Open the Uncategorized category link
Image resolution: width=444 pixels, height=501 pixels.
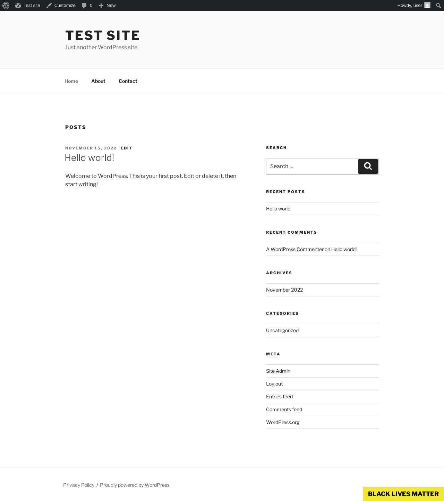click(x=282, y=330)
